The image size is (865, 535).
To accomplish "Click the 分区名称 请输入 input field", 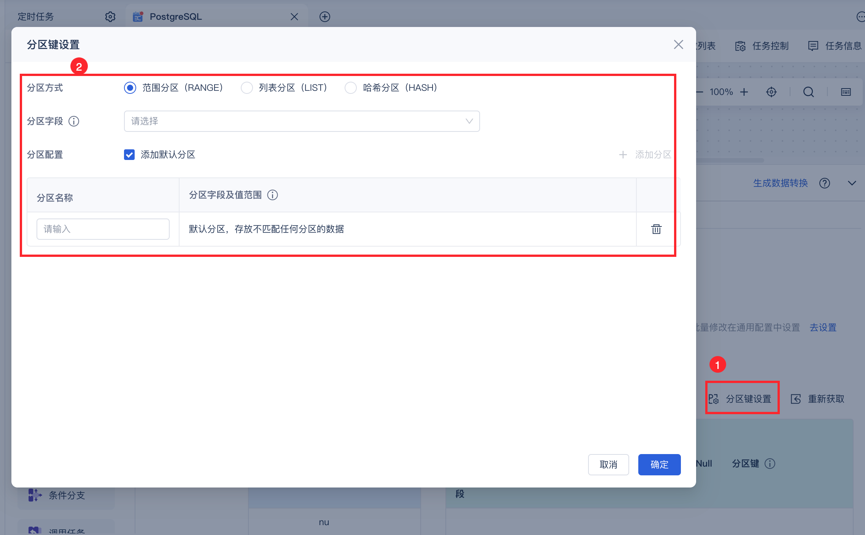I will pyautogui.click(x=103, y=229).
